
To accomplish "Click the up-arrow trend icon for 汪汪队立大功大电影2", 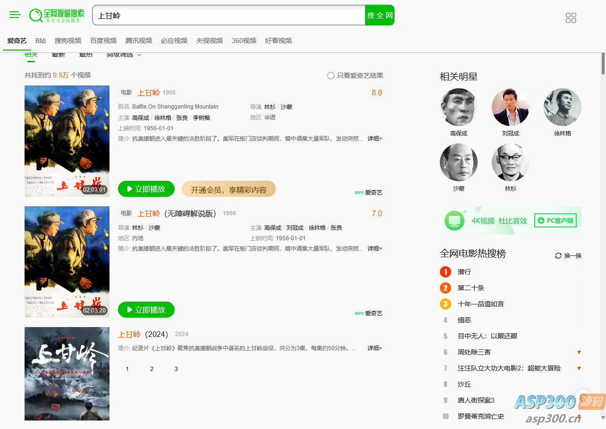I will pyautogui.click(x=579, y=368).
